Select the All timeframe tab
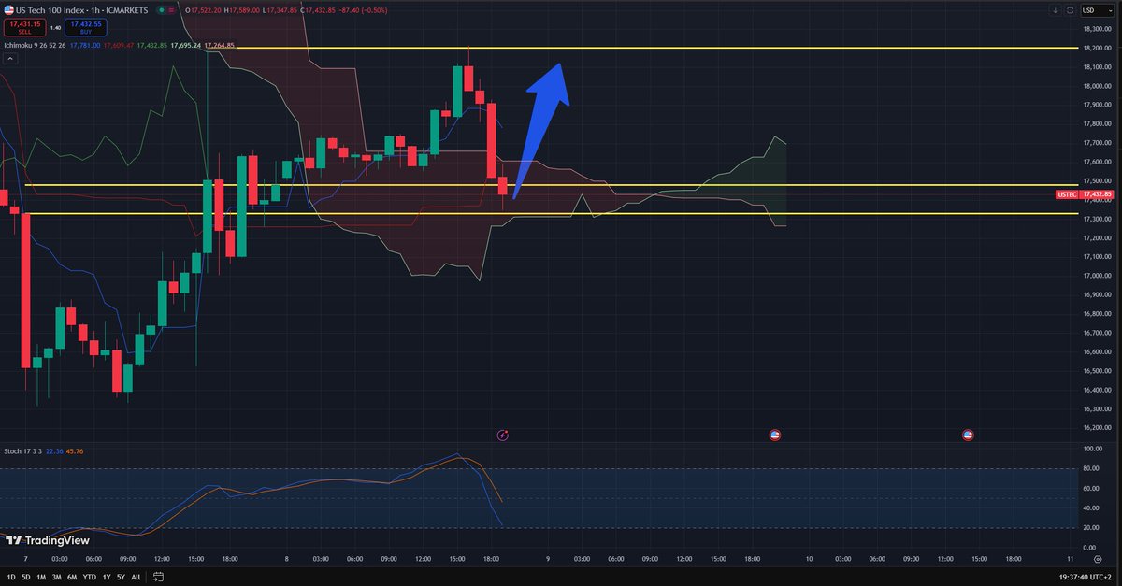The height and width of the screenshot is (586, 1122). pyautogui.click(x=135, y=578)
